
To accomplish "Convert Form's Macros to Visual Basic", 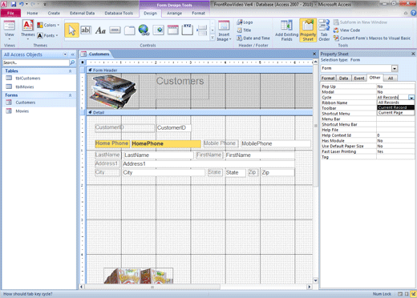I will (372, 38).
